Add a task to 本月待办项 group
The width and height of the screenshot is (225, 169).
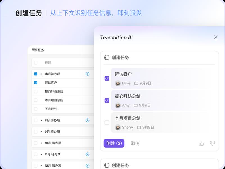coord(87,74)
